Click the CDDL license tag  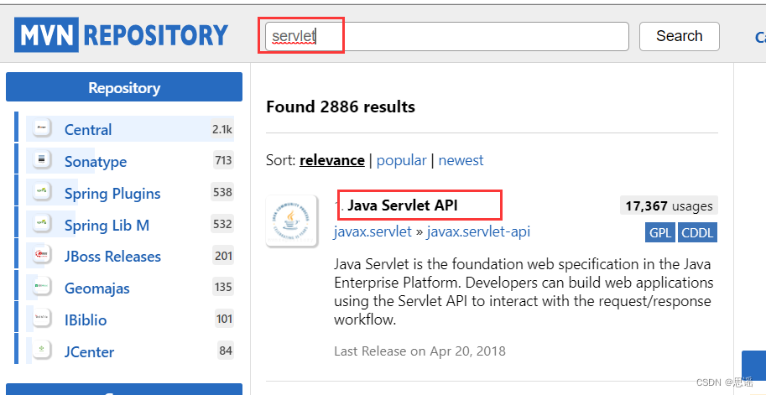(x=698, y=232)
